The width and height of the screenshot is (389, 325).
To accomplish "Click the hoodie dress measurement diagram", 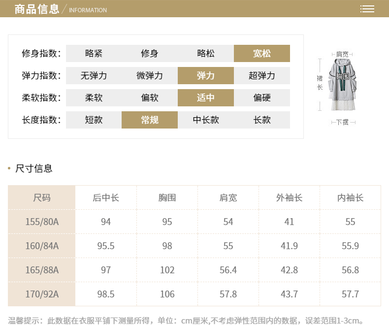I will [342, 86].
